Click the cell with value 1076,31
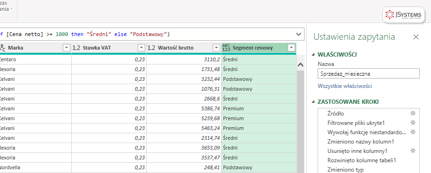This screenshot has width=431, height=173. [x=184, y=89]
